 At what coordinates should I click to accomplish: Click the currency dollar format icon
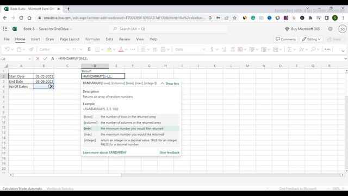(212, 50)
